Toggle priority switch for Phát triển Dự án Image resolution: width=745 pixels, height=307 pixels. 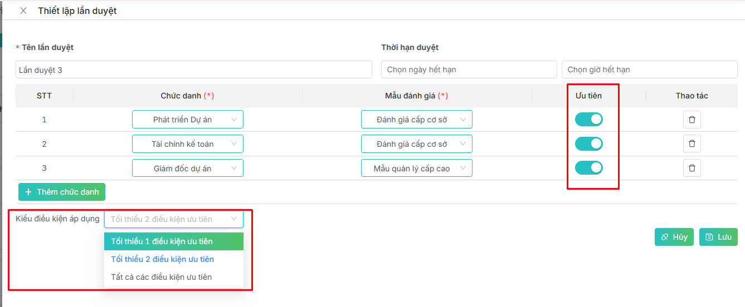588,120
